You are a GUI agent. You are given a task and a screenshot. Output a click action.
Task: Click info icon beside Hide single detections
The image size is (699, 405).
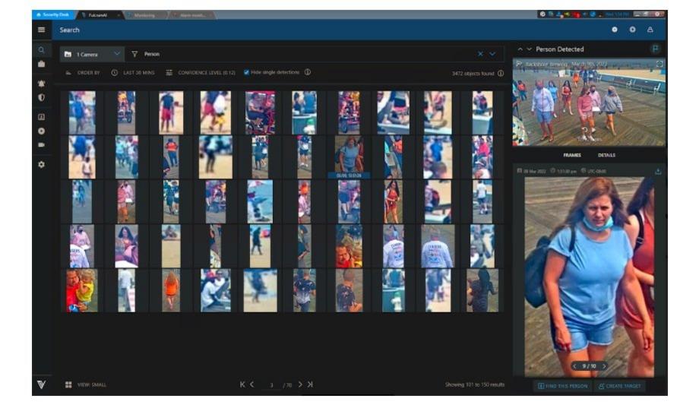click(308, 72)
